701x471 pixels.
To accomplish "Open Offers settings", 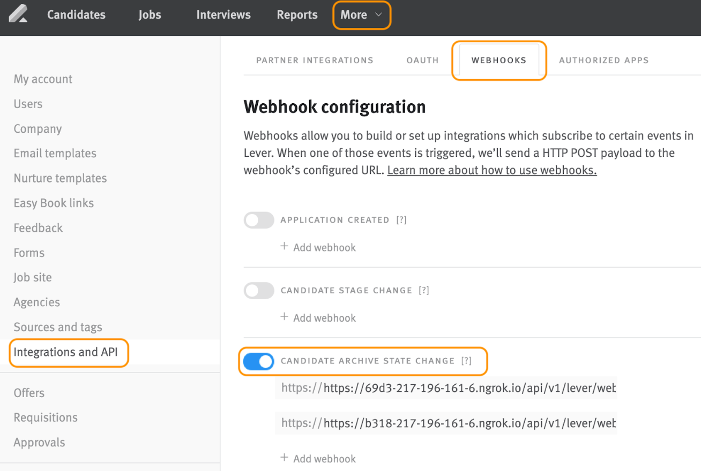I will [x=29, y=393].
